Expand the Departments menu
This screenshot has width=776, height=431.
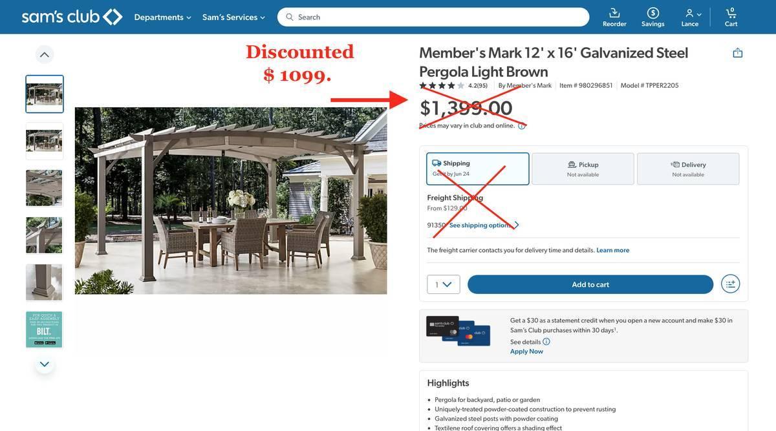[162, 17]
